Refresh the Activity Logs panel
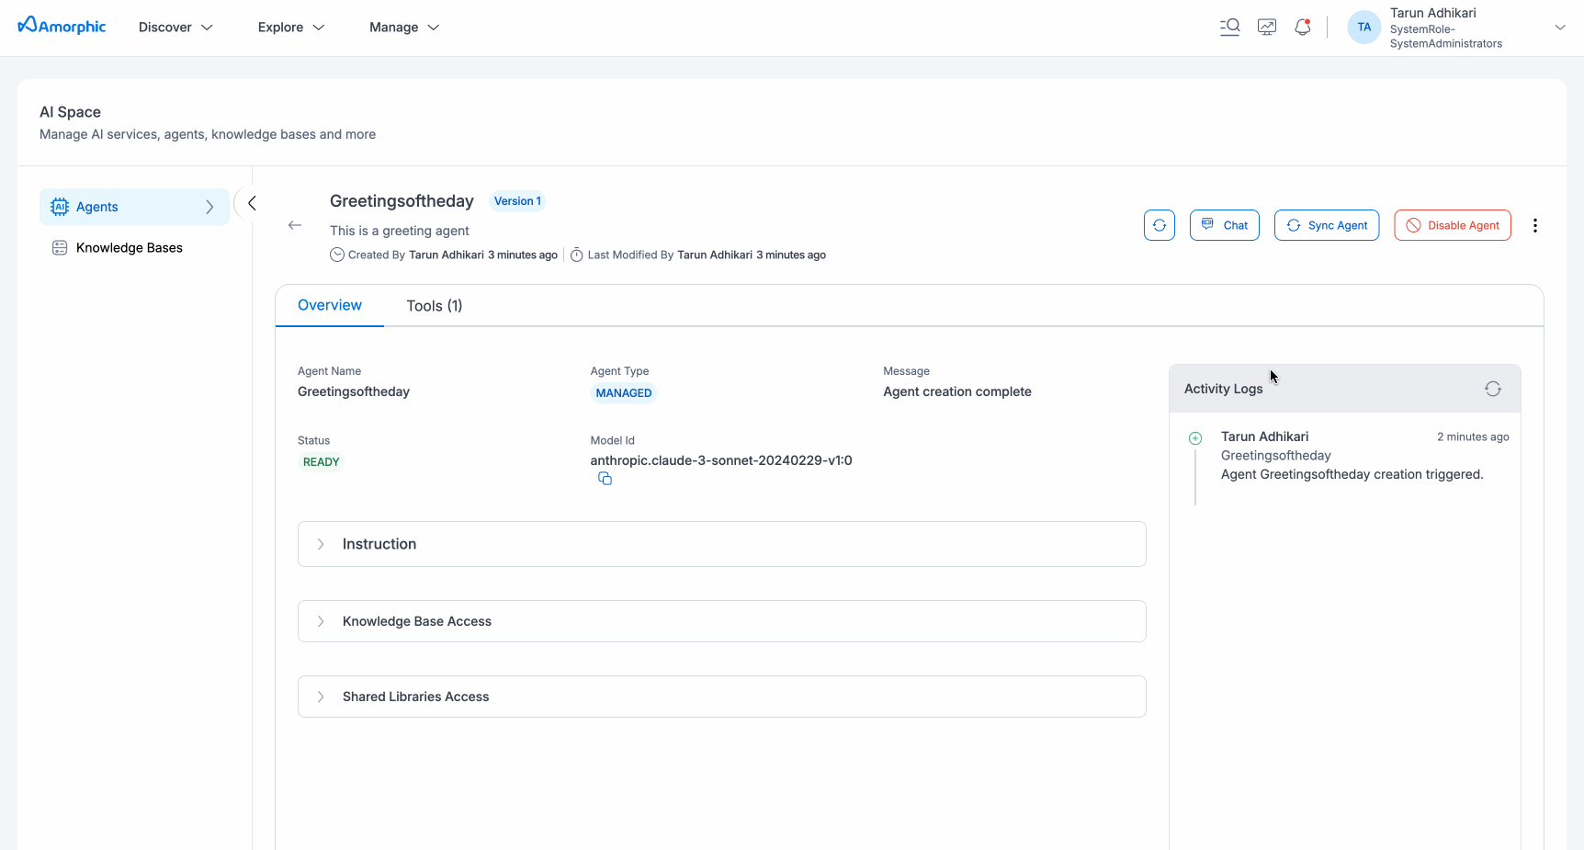1584x850 pixels. pos(1493,389)
